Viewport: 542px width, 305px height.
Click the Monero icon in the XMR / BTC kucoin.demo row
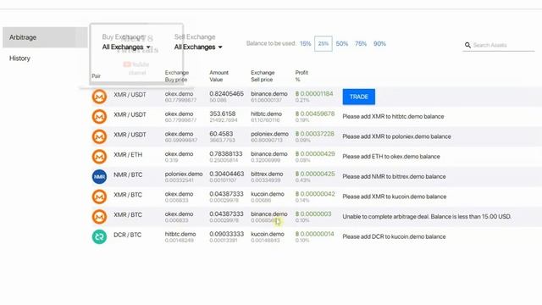coord(99,197)
